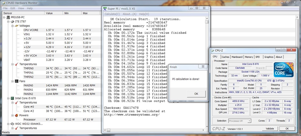Click the WDC hard drive icon
The image size is (301, 136).
pyautogui.click(x=12, y=124)
